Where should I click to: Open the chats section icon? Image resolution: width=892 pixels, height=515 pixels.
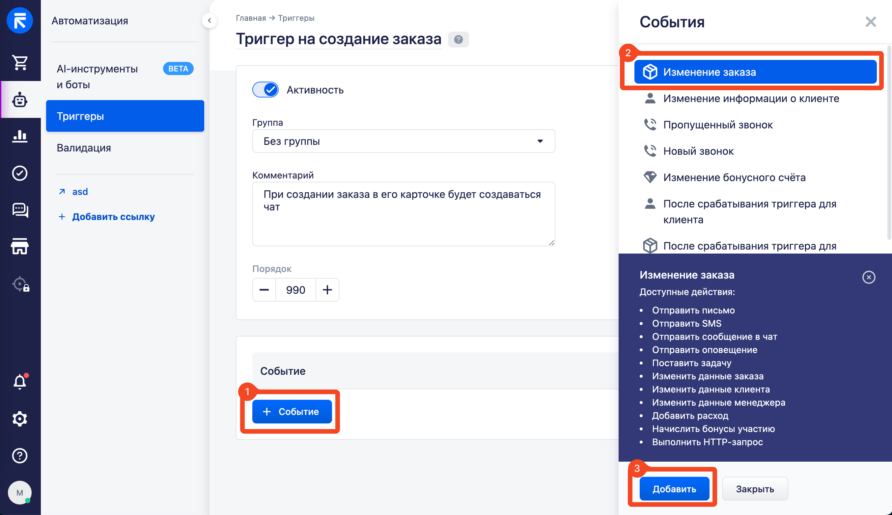[20, 210]
